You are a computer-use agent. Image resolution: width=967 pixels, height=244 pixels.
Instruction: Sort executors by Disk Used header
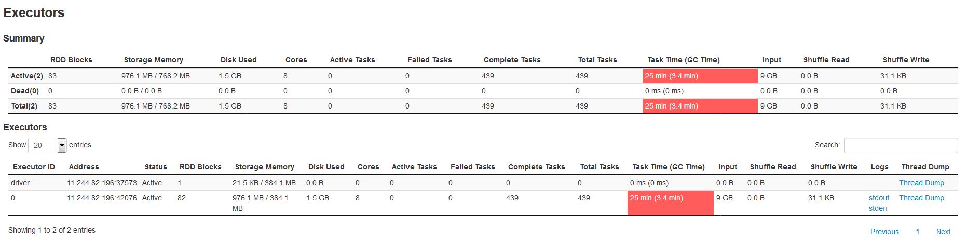(326, 167)
